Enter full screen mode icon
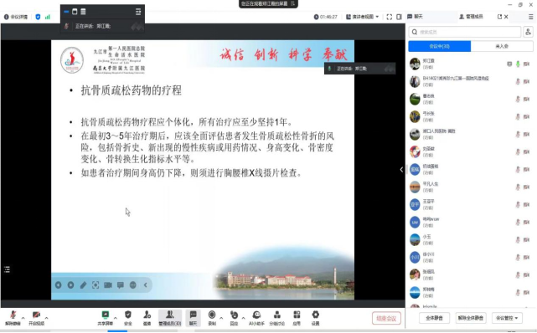537x333 pixels. [390, 17]
